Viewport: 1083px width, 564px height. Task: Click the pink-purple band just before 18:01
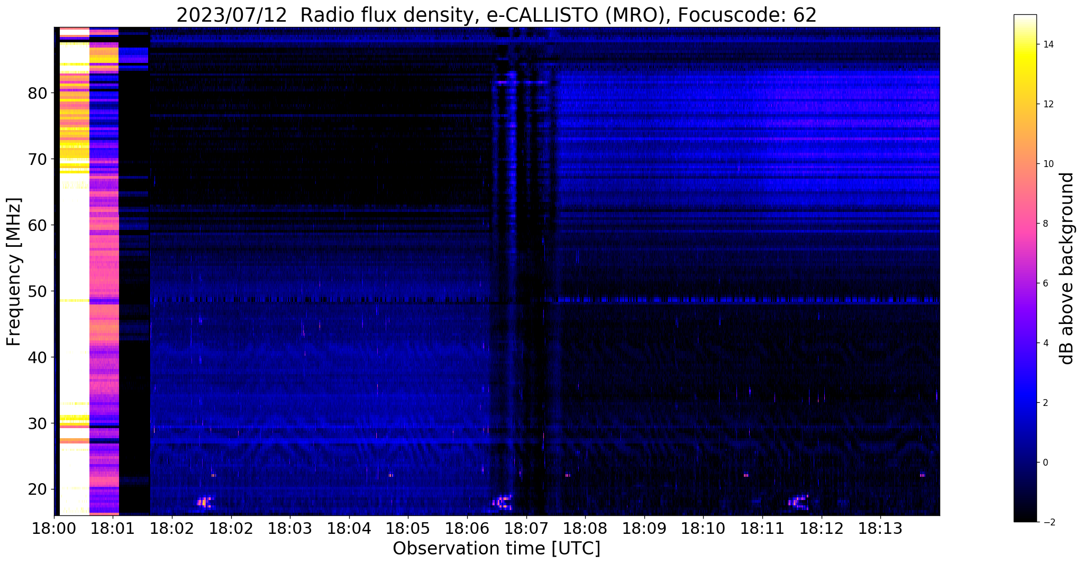click(104, 271)
